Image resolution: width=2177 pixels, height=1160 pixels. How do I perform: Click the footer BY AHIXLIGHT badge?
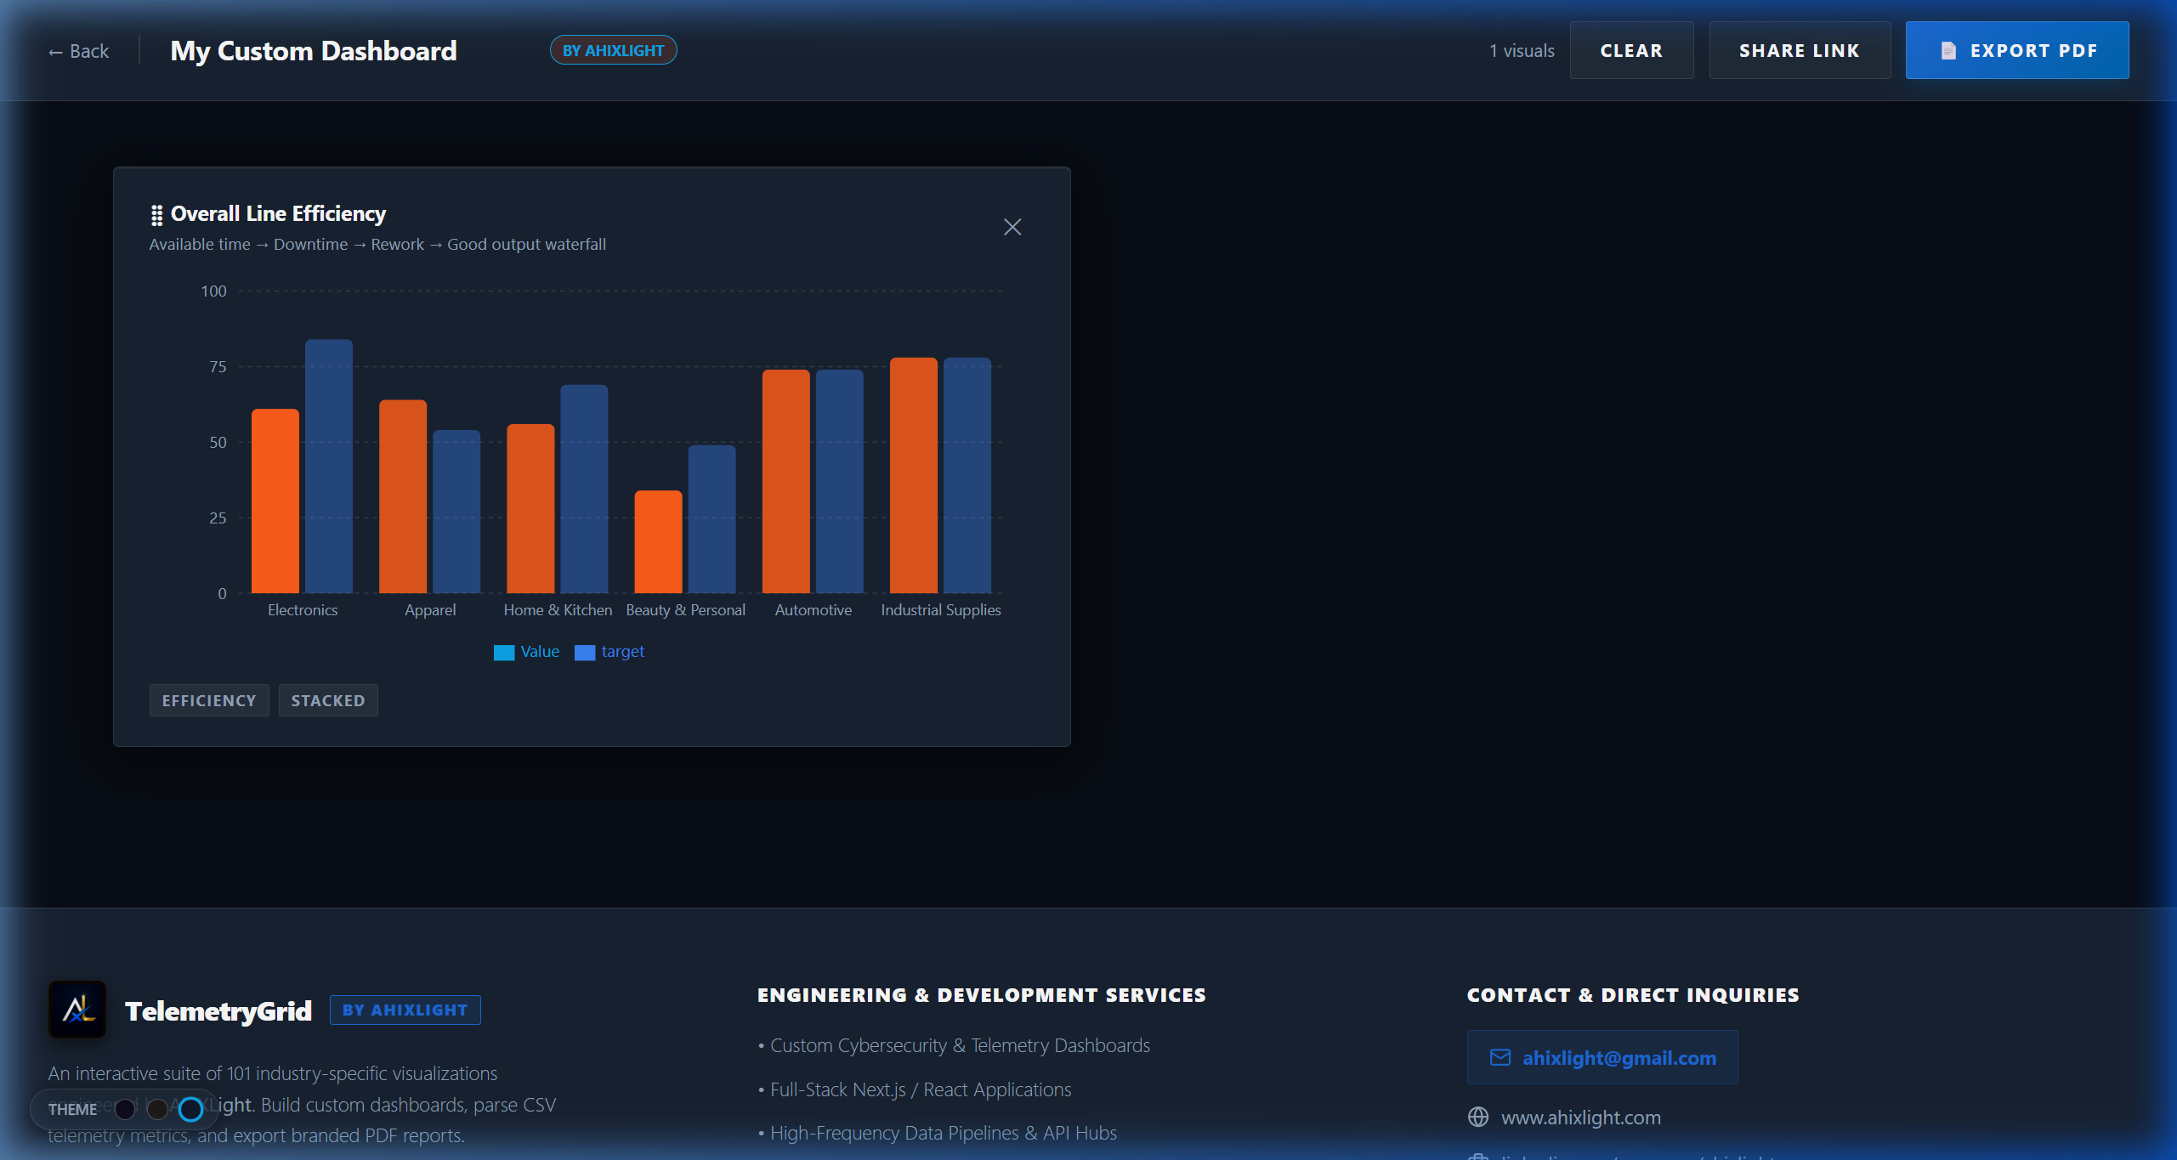405,1010
